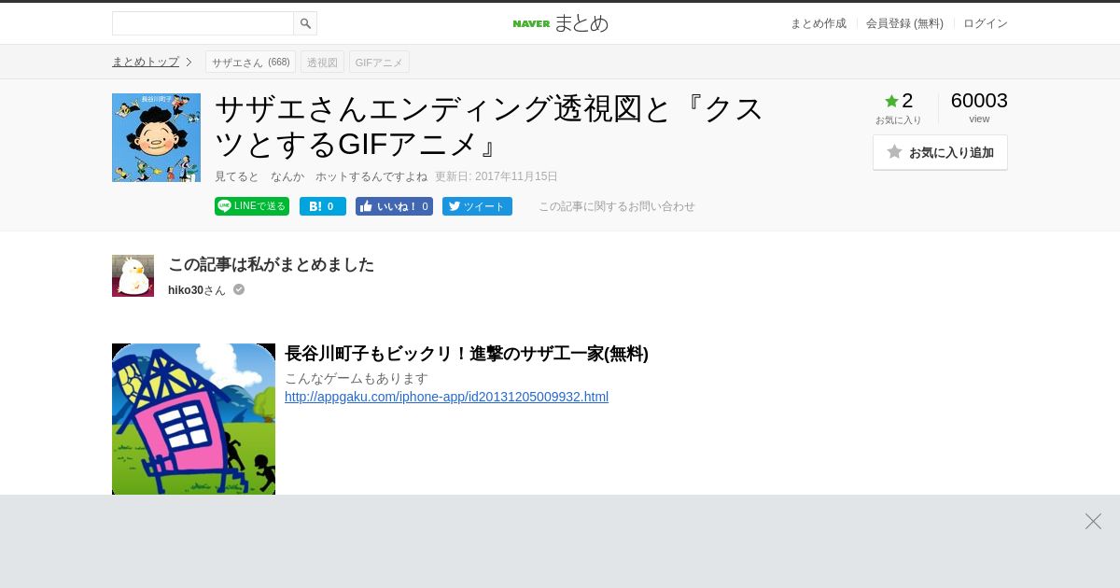This screenshot has width=1120, height=588.
Task: Open the appgaku.com iphone-app URL link
Action: pyautogui.click(x=446, y=397)
